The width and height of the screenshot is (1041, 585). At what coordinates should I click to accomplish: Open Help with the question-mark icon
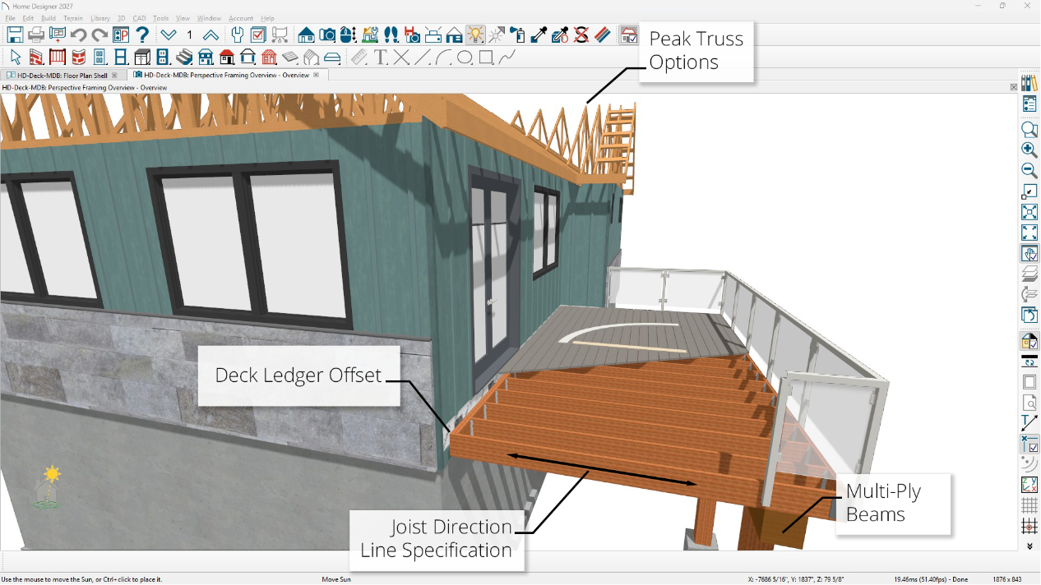coord(142,35)
